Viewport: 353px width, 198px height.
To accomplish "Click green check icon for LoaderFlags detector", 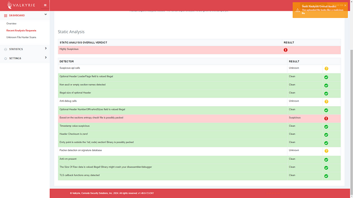I will coord(326,77).
